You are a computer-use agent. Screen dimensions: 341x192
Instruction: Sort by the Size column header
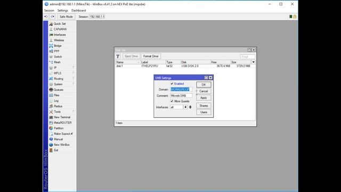241,62
